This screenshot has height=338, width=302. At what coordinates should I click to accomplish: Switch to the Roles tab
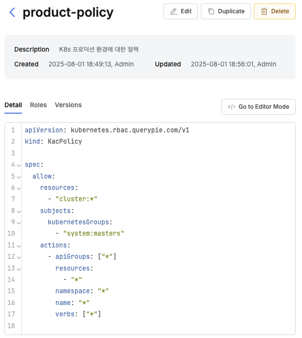point(38,105)
